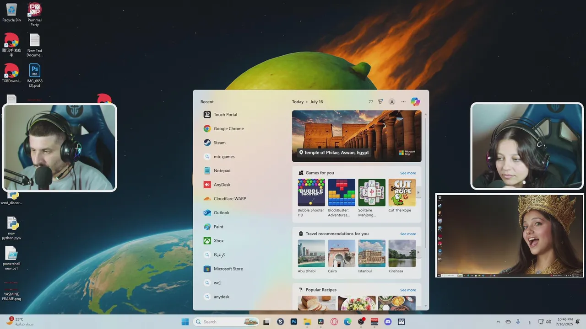Select New Text Document on desktop
This screenshot has width=586, height=329.
pos(35,45)
